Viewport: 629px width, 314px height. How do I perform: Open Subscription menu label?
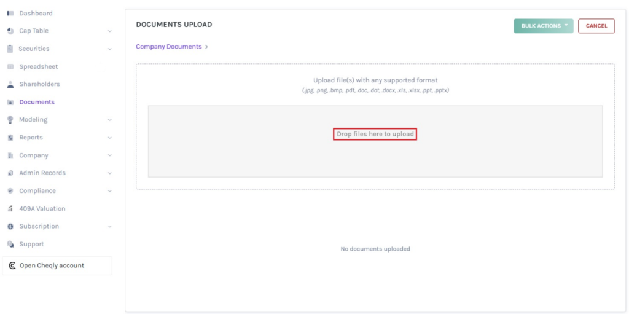pyautogui.click(x=39, y=227)
